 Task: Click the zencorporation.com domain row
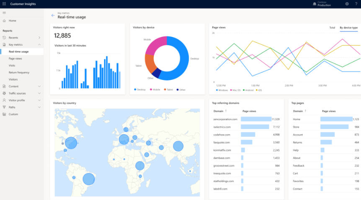(225, 119)
